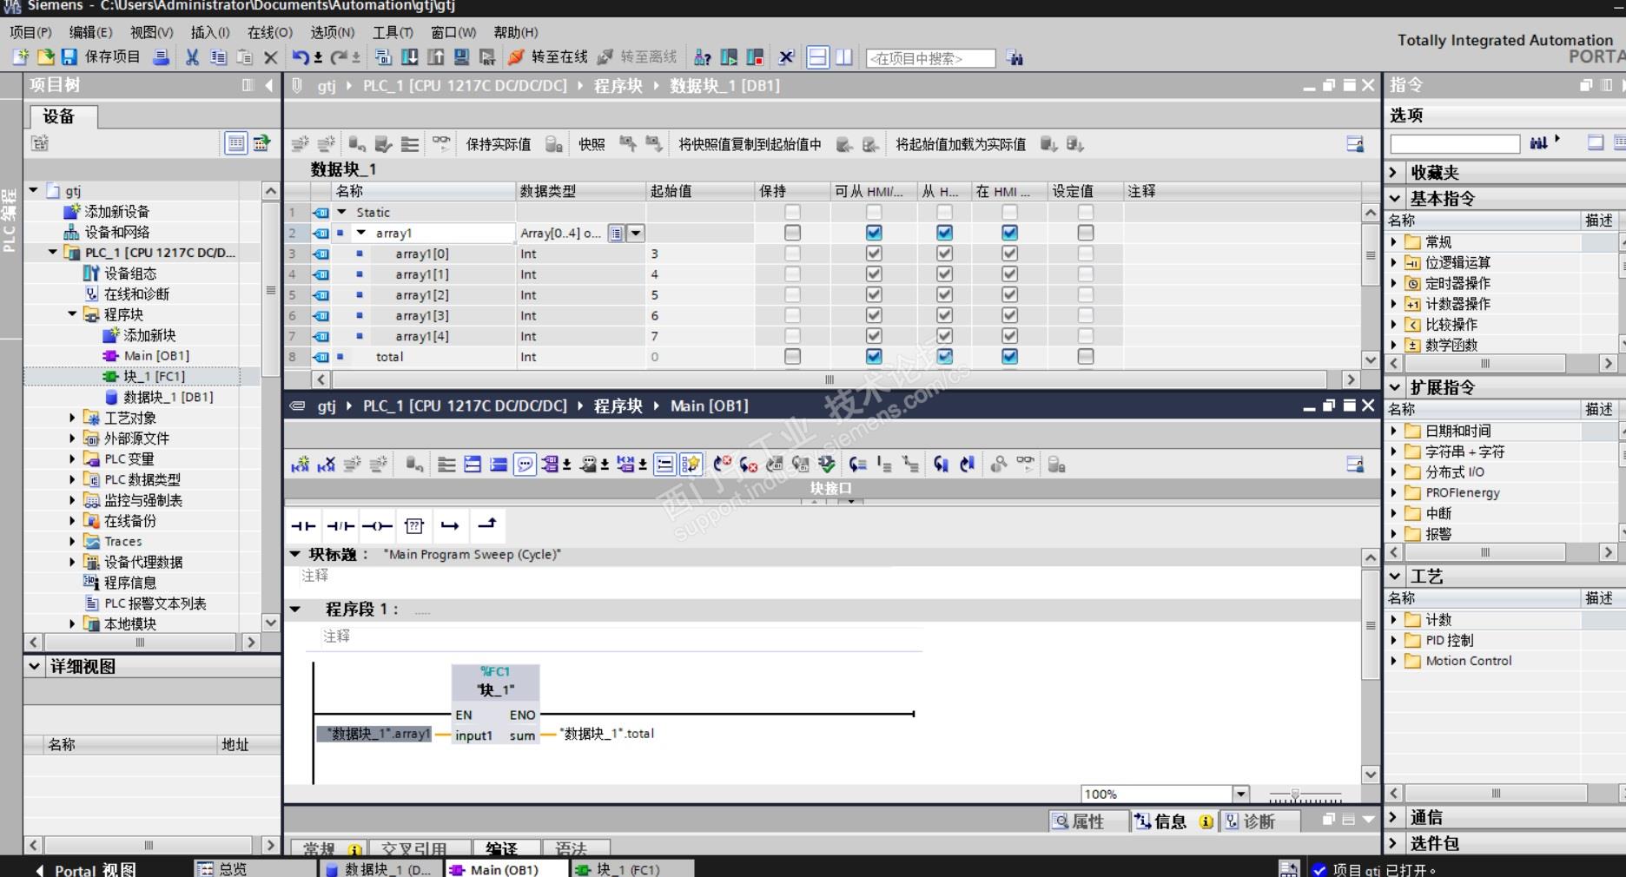The width and height of the screenshot is (1626, 877).
Task: Click the insert network icon in Main toolbar
Action: (300, 465)
